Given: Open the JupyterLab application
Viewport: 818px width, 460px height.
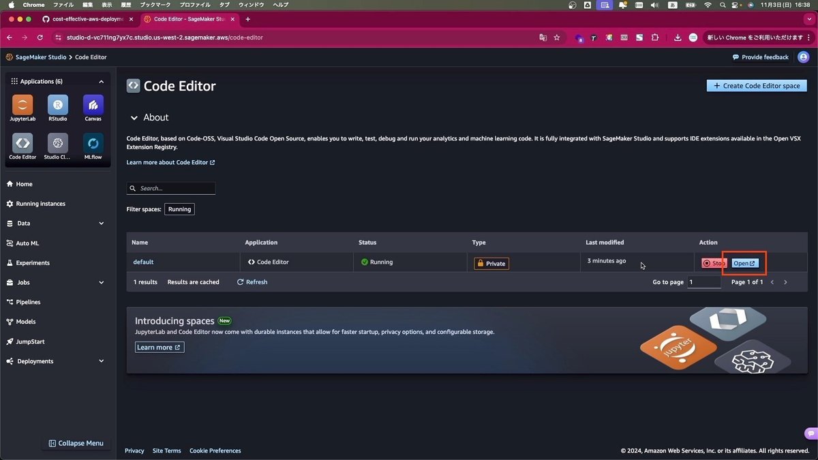Looking at the screenshot, I should 22,108.
